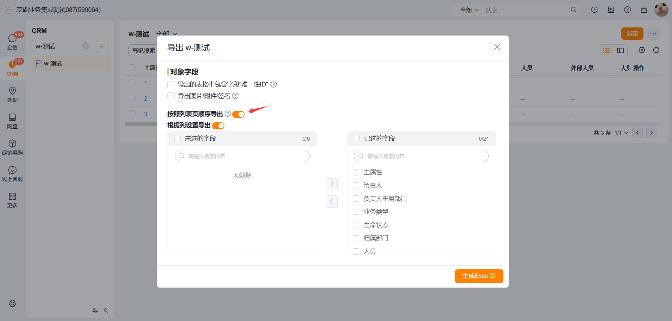
Task: Show help for 导出图片/附件/签名 option
Action: coord(235,96)
